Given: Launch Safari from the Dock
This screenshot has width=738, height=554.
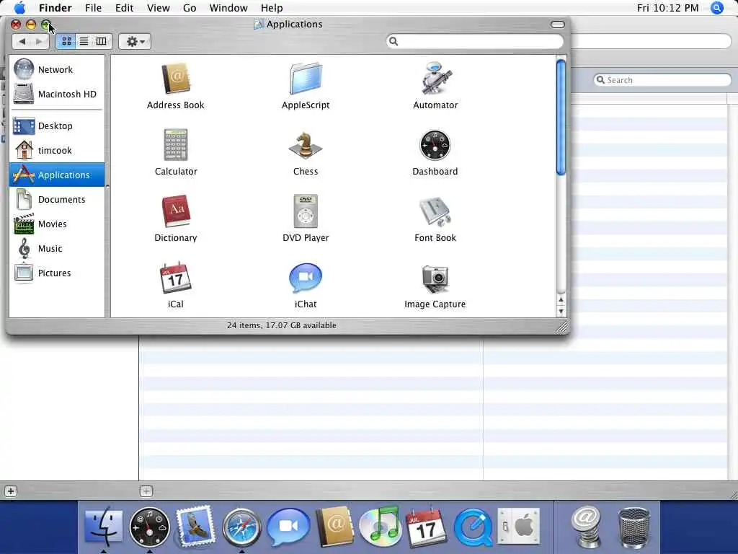Looking at the screenshot, I should 241,527.
